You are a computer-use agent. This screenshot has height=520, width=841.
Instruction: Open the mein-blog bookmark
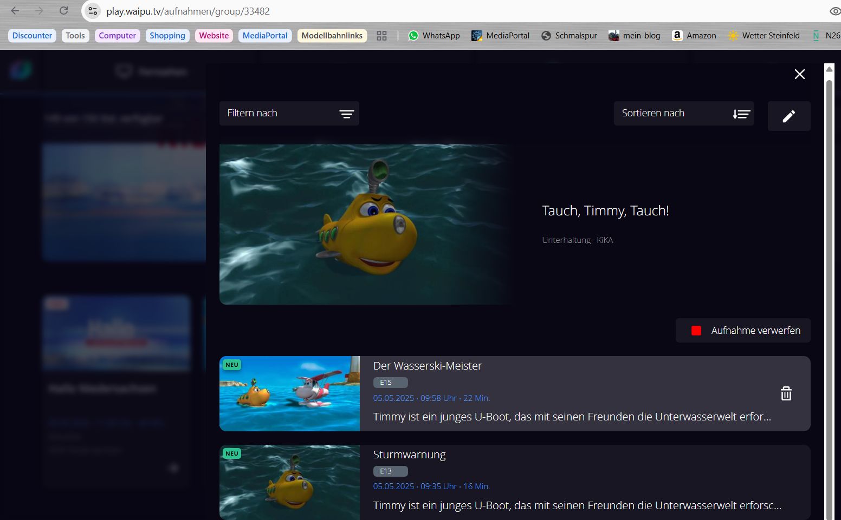pyautogui.click(x=635, y=36)
